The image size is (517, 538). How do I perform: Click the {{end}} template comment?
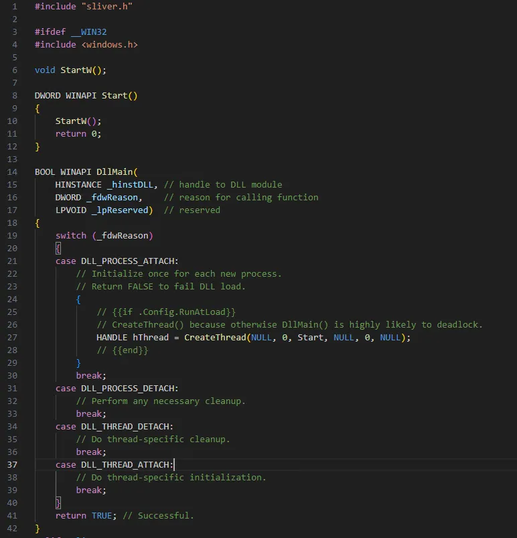[122, 350]
